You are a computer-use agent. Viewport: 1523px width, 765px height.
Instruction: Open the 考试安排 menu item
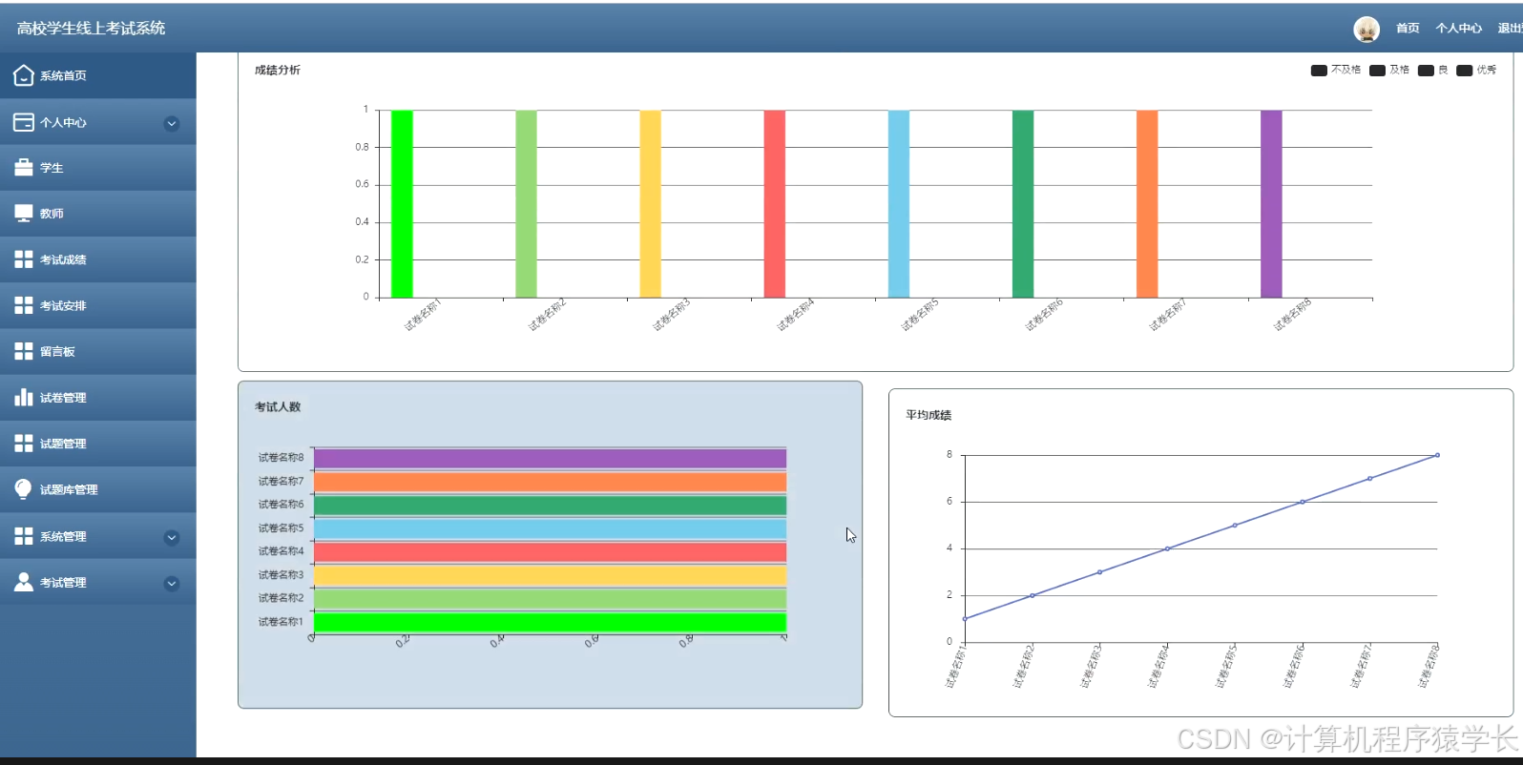coord(98,305)
